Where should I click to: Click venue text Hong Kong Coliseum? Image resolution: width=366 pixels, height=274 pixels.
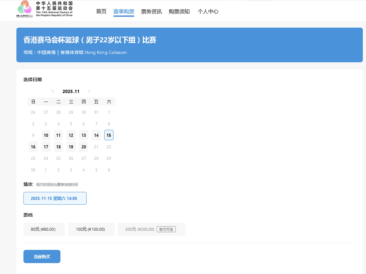coord(106,53)
